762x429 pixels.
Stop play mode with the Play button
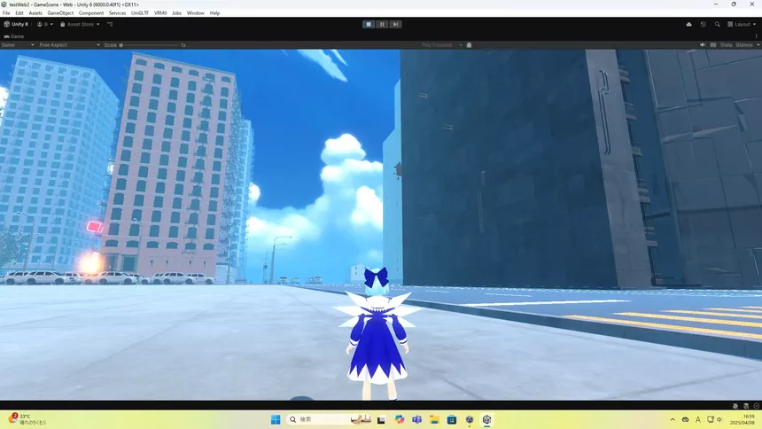coord(369,24)
